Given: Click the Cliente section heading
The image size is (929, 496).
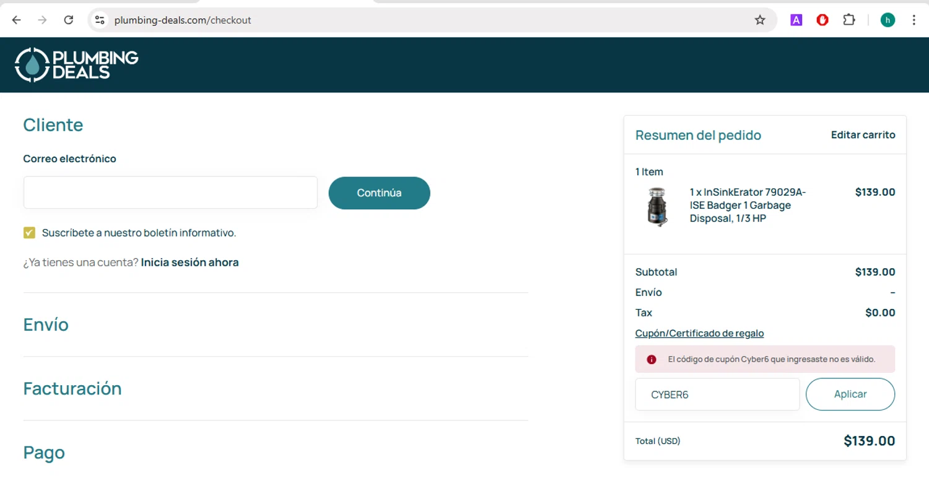Looking at the screenshot, I should tap(53, 124).
